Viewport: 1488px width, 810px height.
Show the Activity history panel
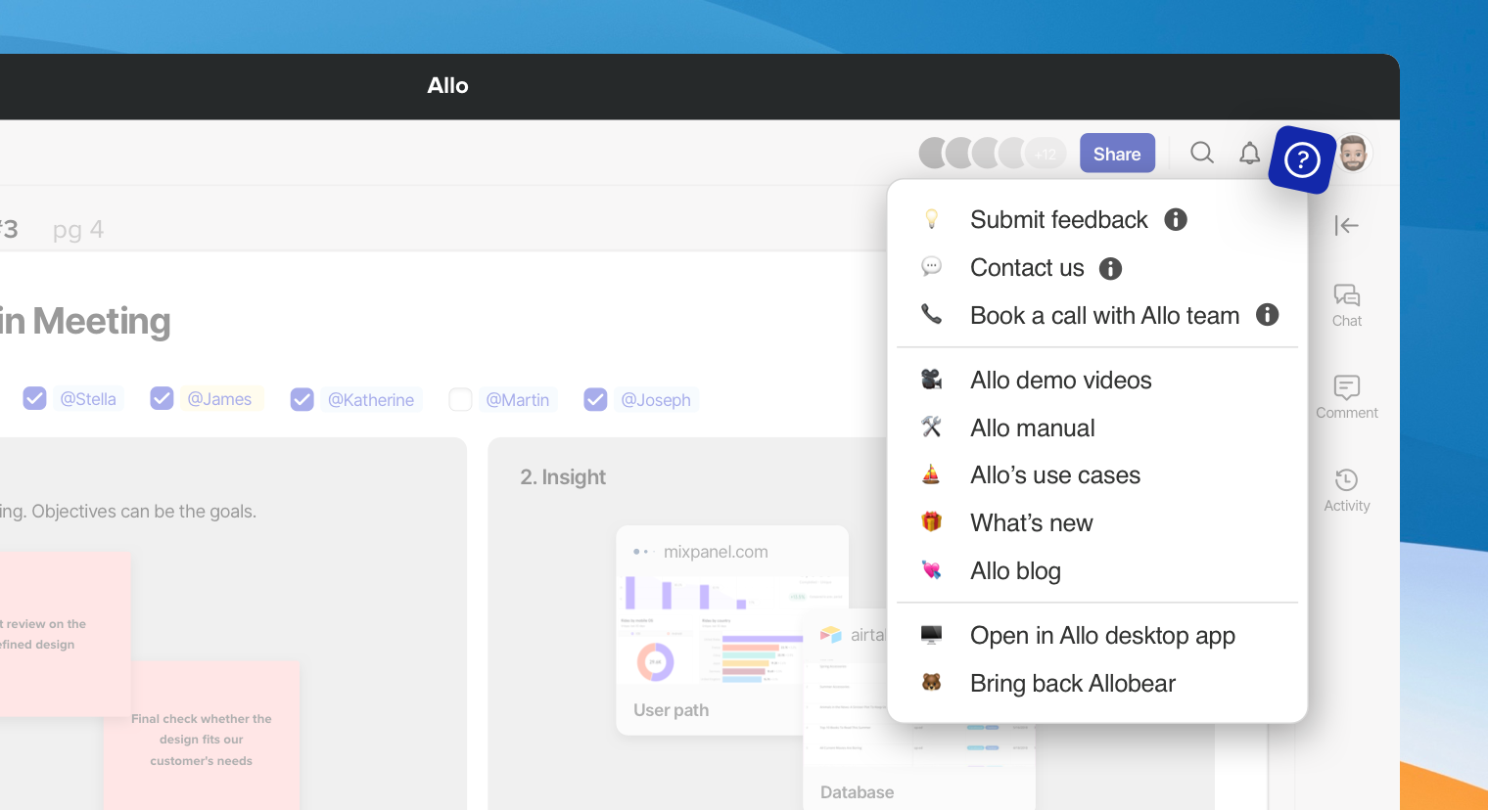coord(1346,489)
